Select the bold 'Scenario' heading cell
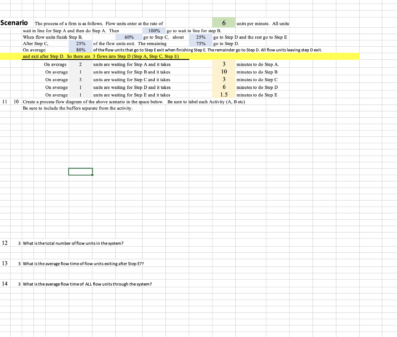 [14, 23]
